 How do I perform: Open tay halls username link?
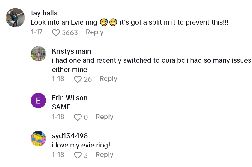(x=45, y=13)
